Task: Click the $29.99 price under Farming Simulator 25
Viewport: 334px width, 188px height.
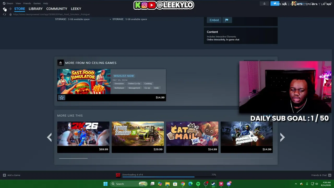Action: click(158, 149)
